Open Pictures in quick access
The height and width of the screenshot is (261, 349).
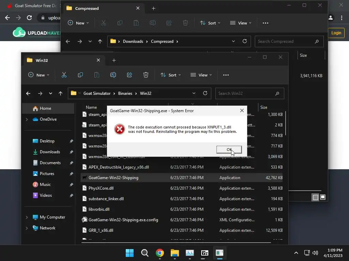[x=47, y=174]
